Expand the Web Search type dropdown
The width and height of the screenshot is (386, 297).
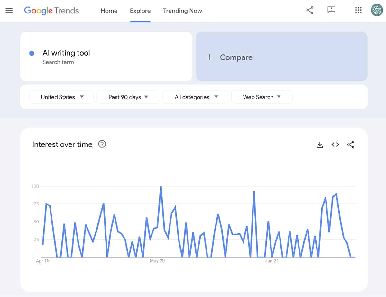pyautogui.click(x=262, y=97)
